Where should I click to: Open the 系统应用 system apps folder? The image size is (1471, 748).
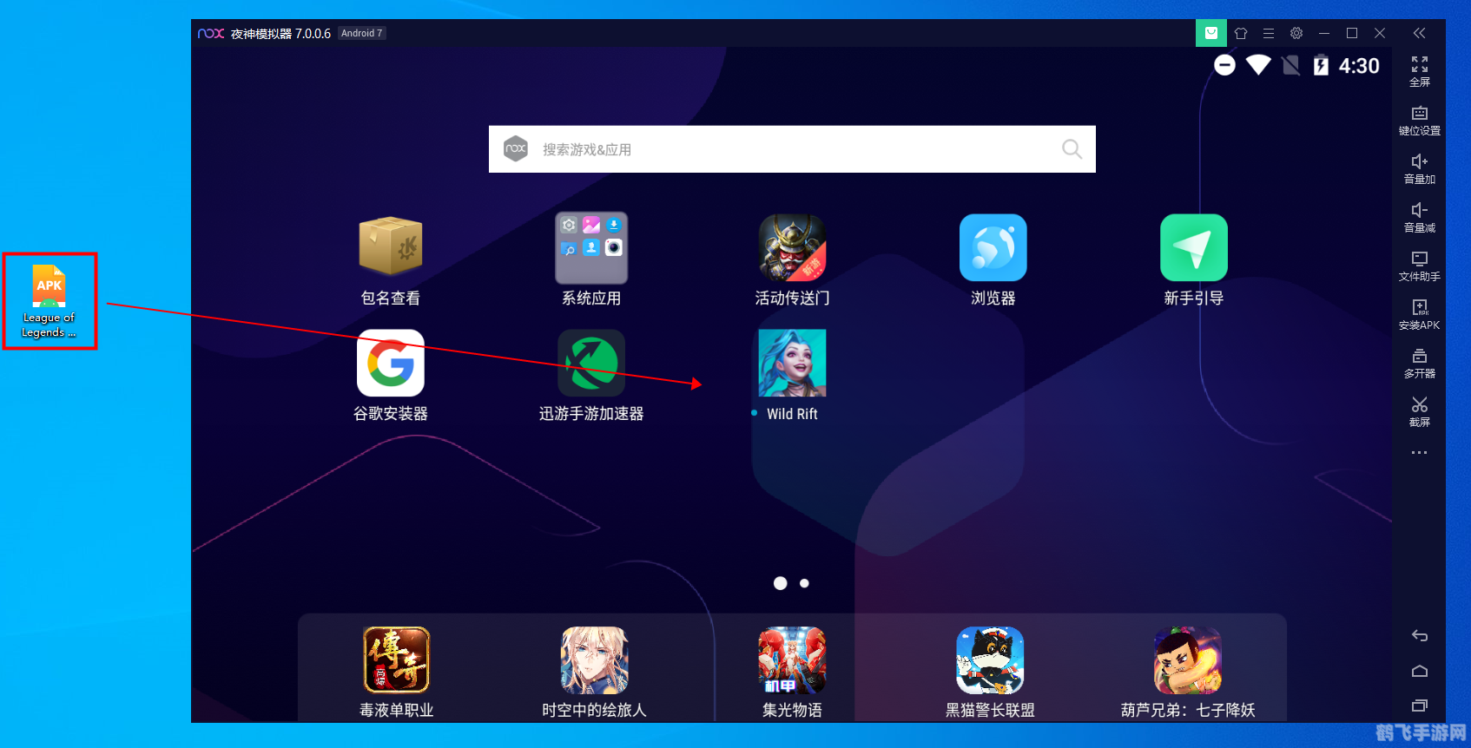(590, 248)
